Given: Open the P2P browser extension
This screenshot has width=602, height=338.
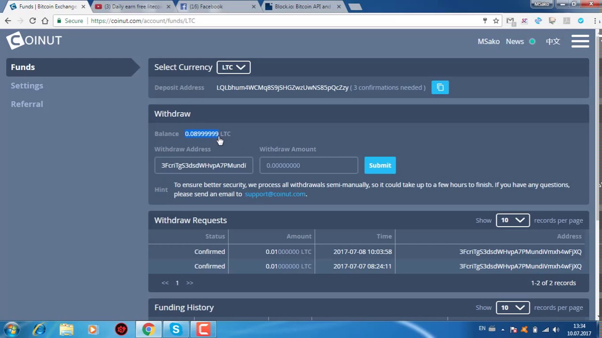Looking at the screenshot, I should tap(539, 21).
